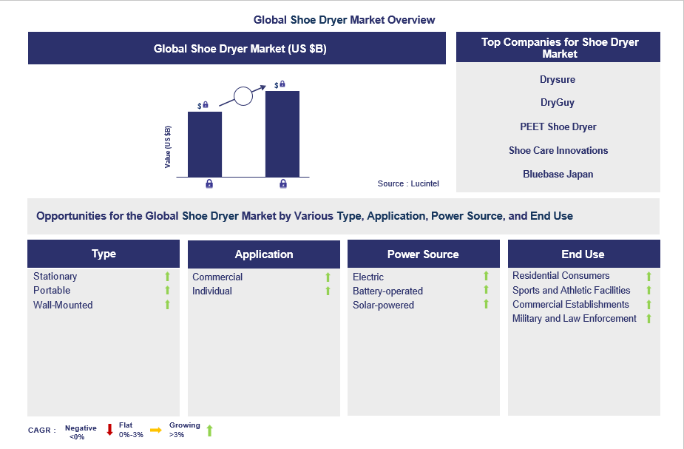The width and height of the screenshot is (684, 449).
Task: Select the PEET Shoe Dryer company entry
Action: (x=558, y=126)
